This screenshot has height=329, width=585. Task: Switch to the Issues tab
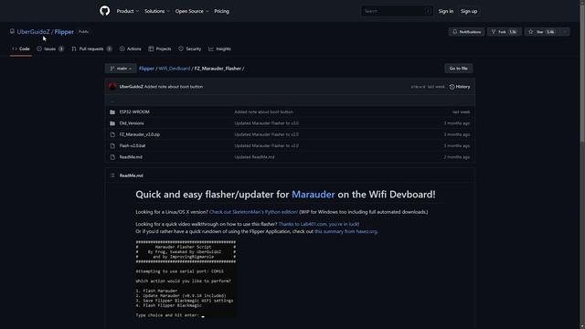50,48
